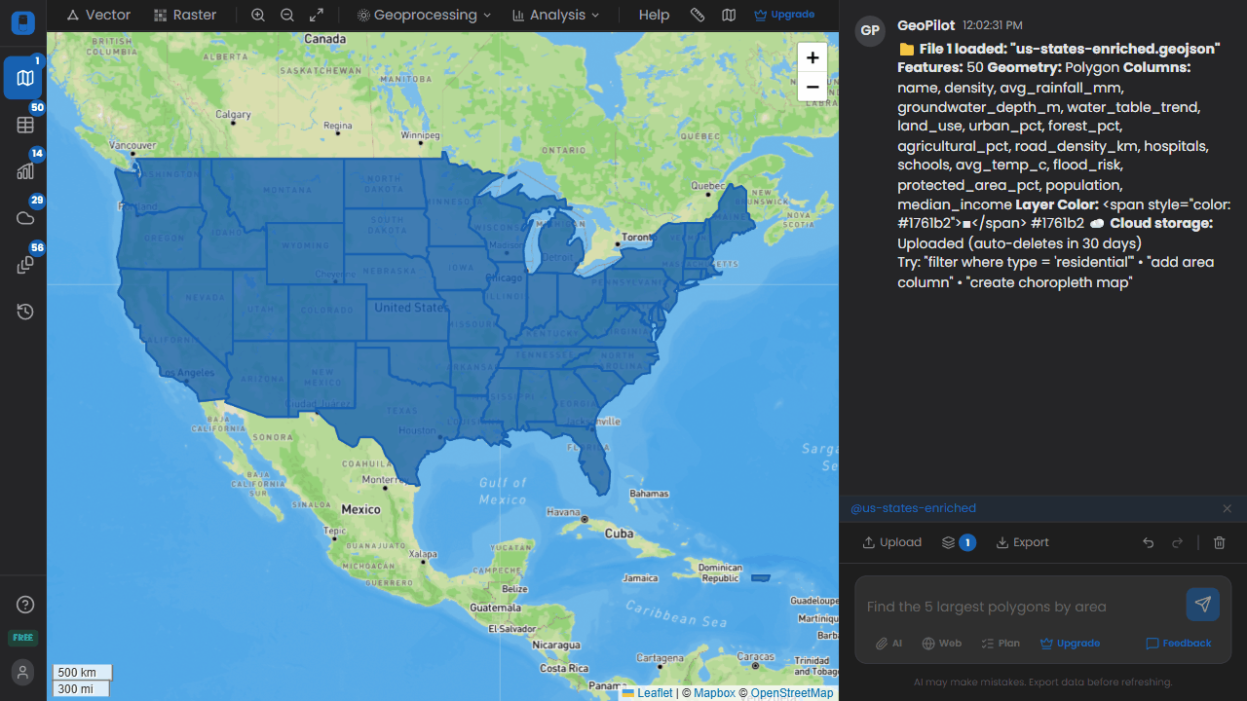The height and width of the screenshot is (701, 1247).
Task: Click the trash icon in the chat panel
Action: 1219,542
